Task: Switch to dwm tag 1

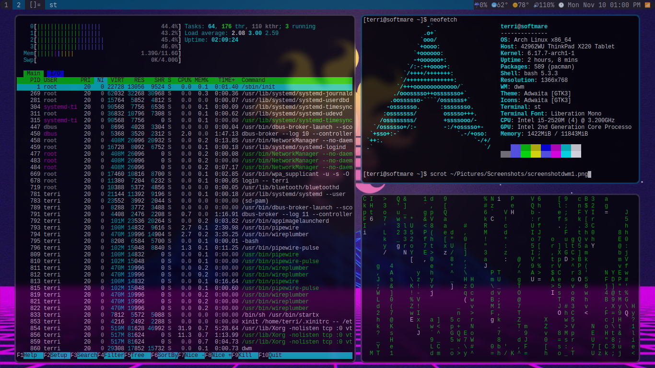Action: point(6,5)
